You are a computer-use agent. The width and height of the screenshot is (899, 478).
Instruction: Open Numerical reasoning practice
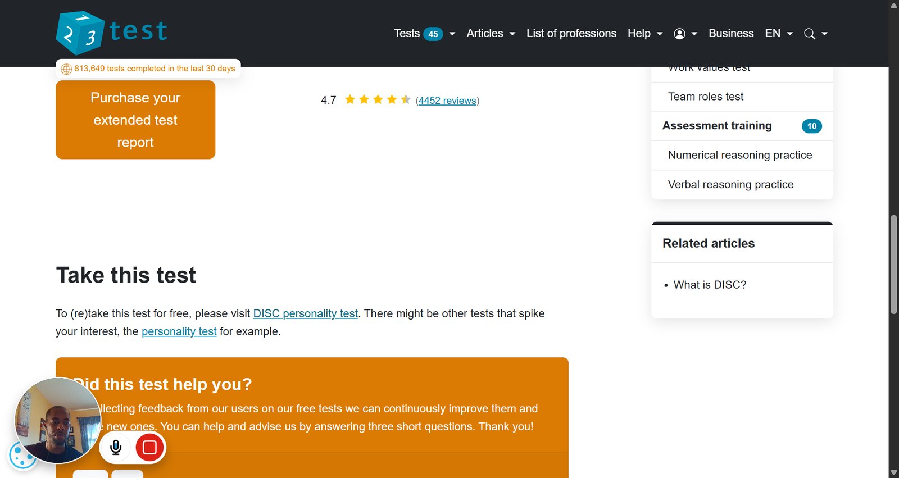742,155
